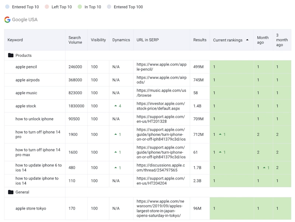The image size is (295, 222).
Task: Click the Month ago column header
Action: point(263,40)
